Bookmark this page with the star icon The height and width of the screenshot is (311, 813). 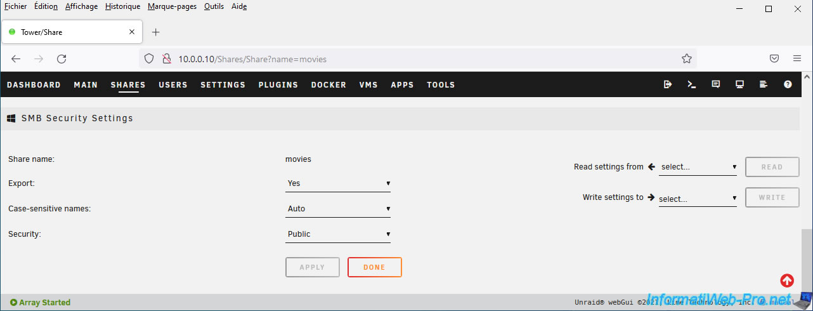pyautogui.click(x=686, y=59)
